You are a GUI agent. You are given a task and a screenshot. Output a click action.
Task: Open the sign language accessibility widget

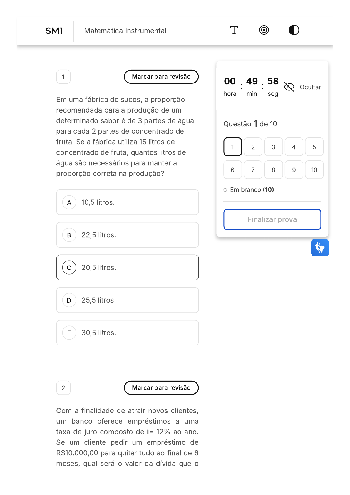(x=320, y=248)
